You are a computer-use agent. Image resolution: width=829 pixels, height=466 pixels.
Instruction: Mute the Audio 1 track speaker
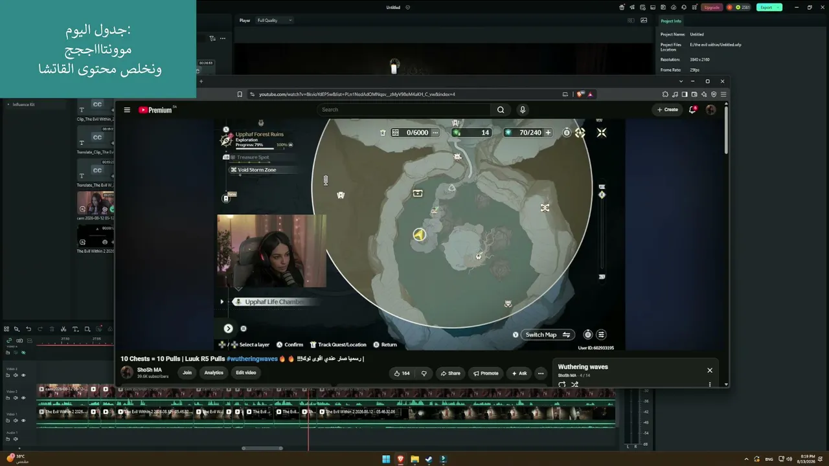point(16,439)
